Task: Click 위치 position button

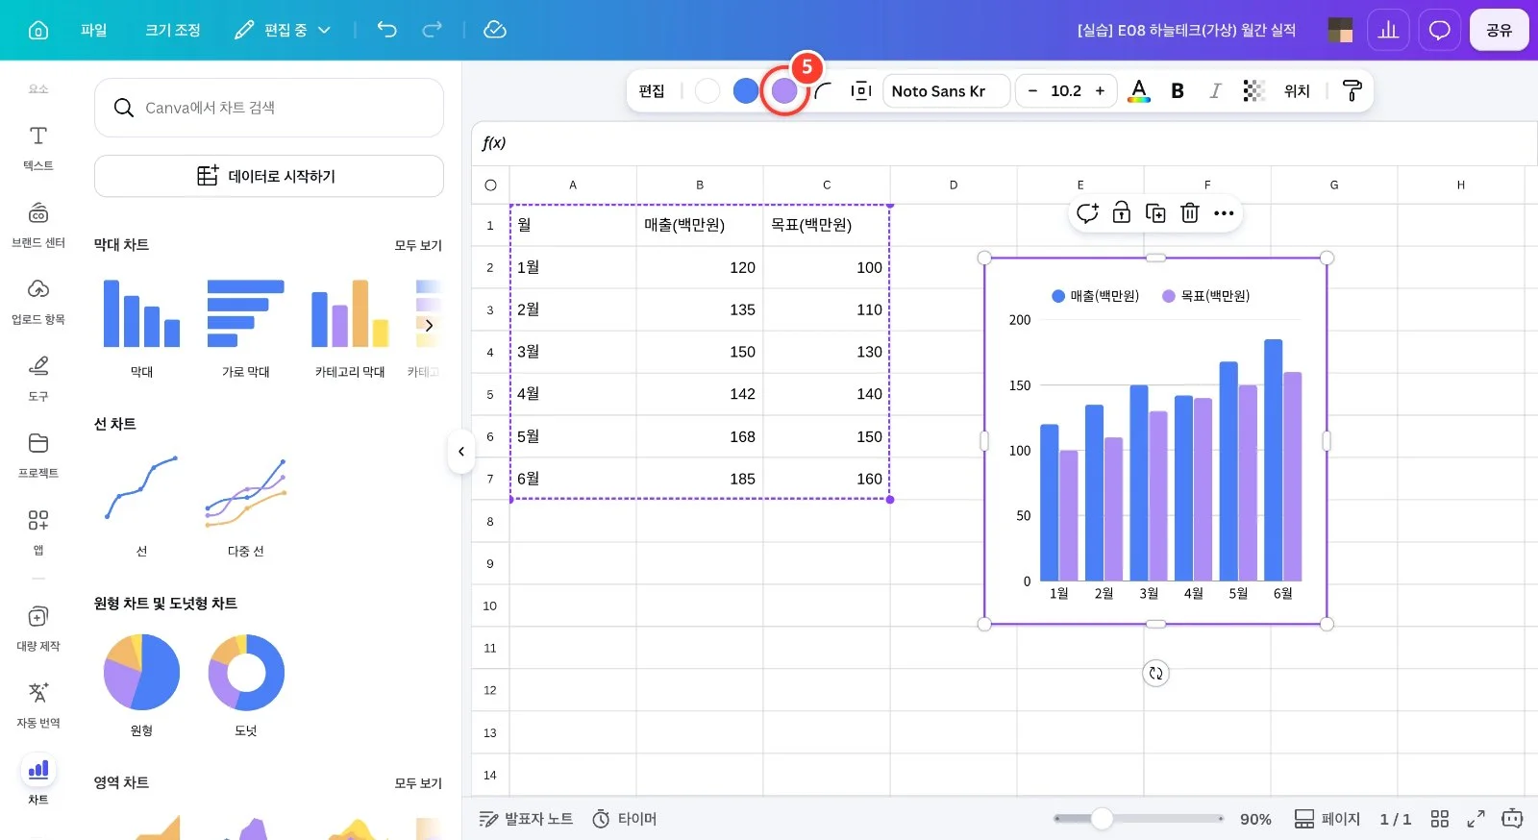Action: coord(1297,90)
